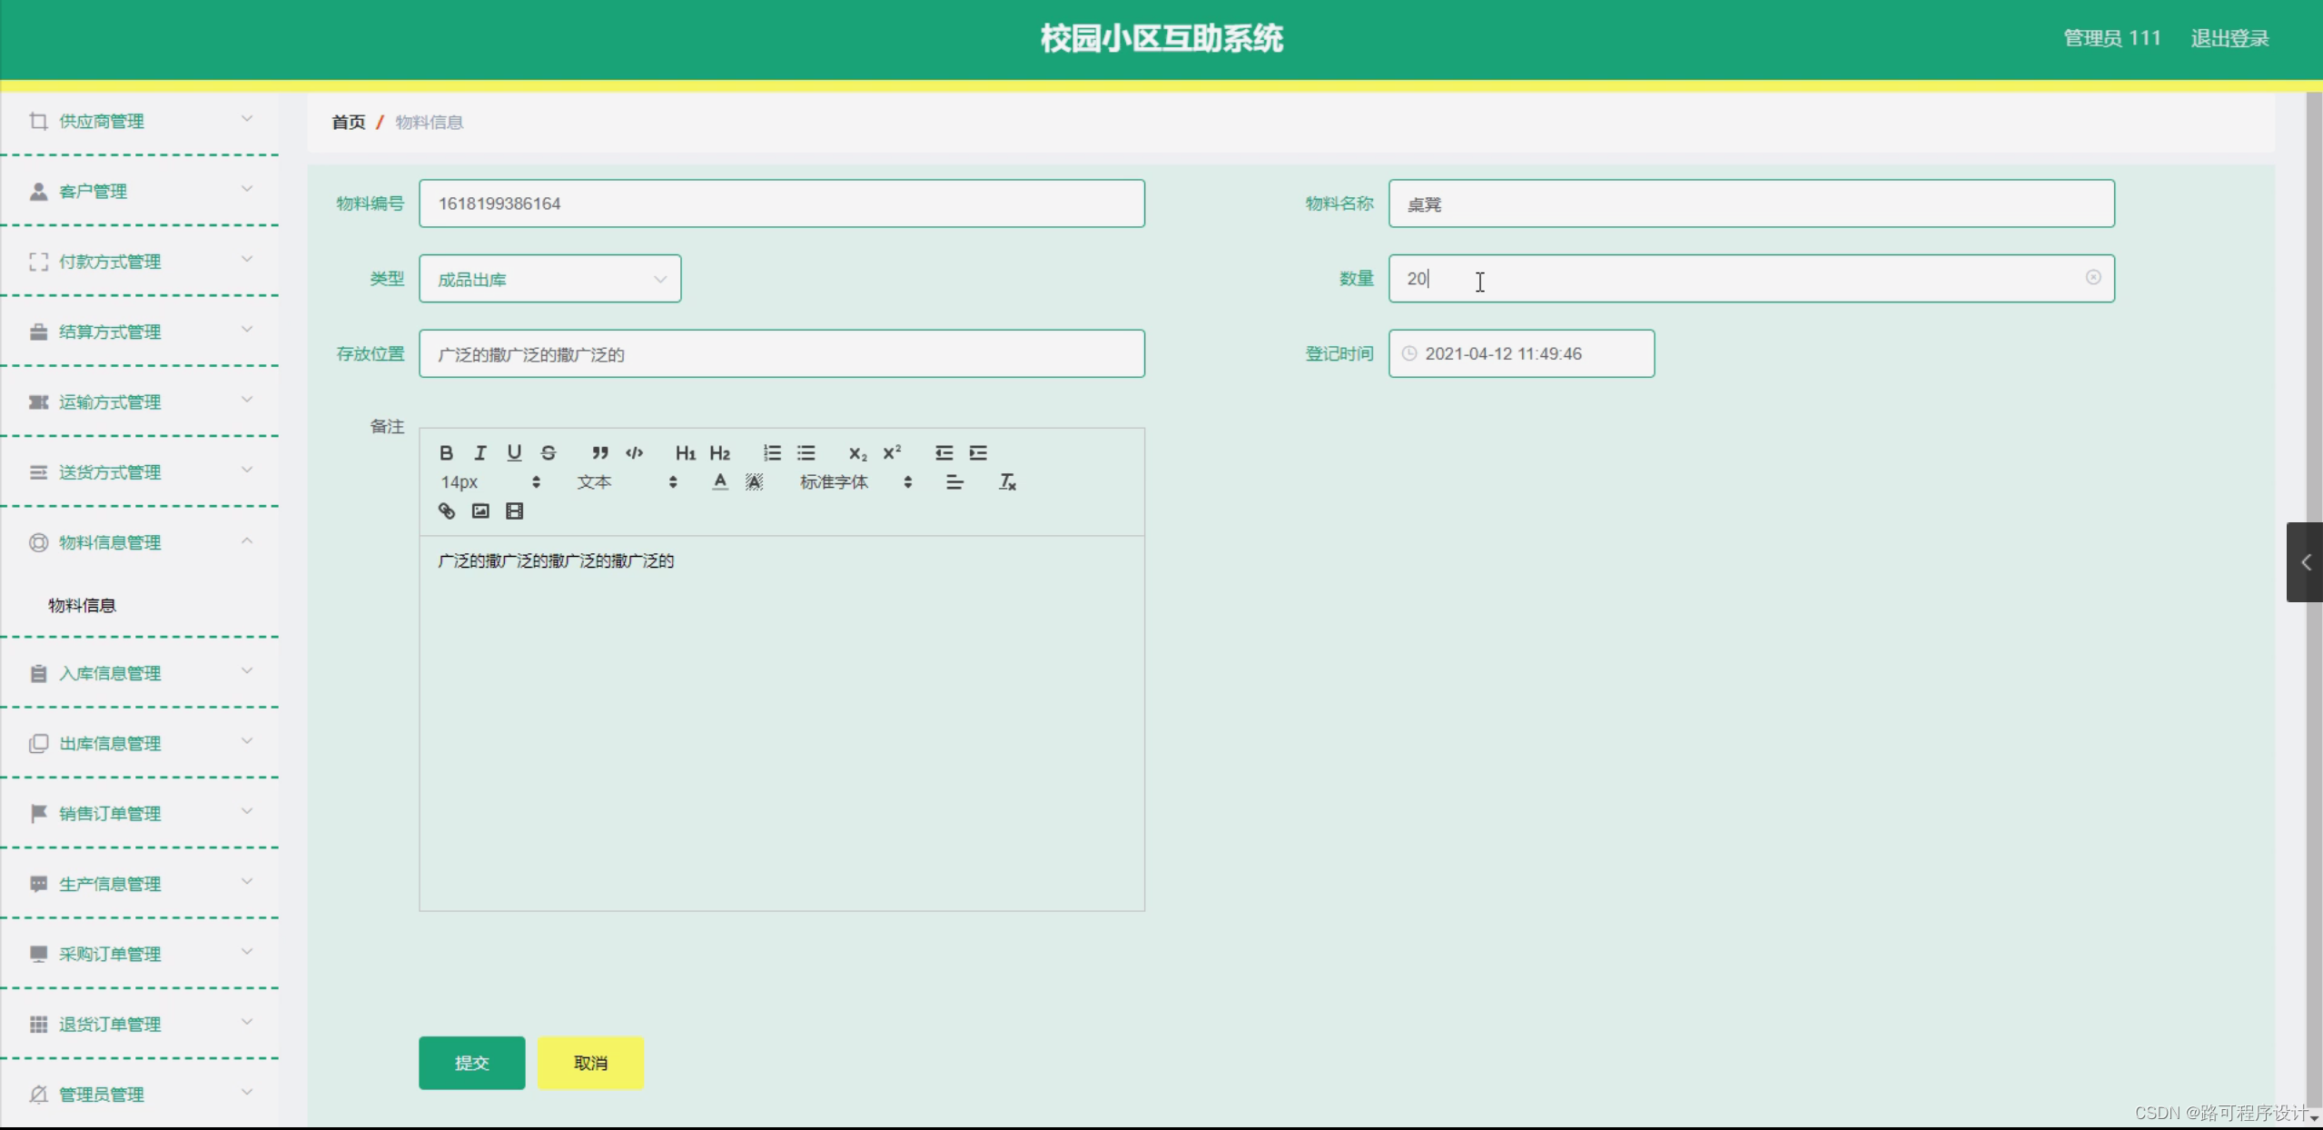Apply underline formatting to text

coord(515,452)
